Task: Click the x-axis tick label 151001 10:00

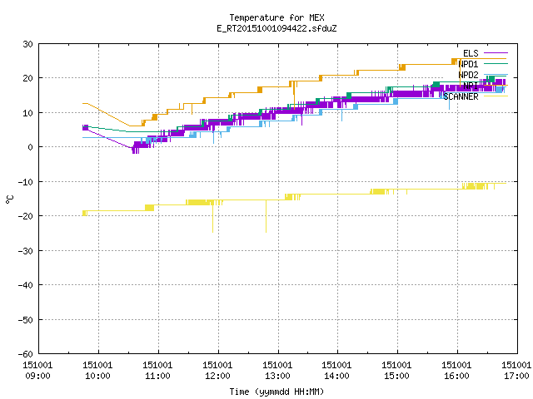Action: click(97, 371)
